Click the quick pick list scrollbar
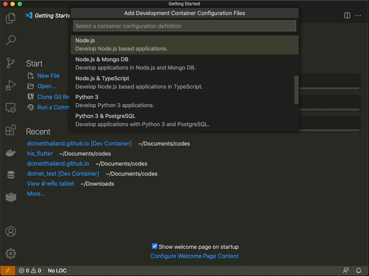369x276 pixels. coord(296,90)
